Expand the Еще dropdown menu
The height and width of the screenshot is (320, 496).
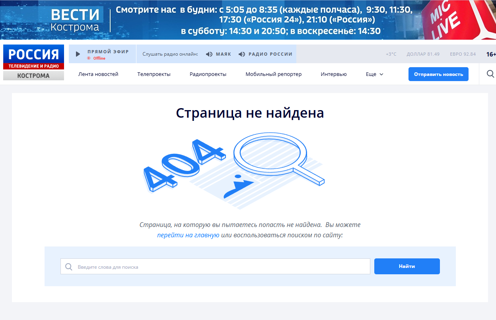click(x=374, y=74)
